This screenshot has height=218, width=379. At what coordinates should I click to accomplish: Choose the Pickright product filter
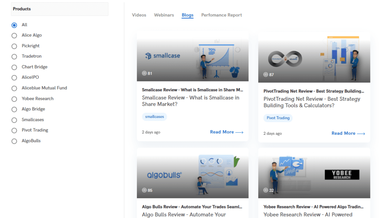tap(14, 46)
